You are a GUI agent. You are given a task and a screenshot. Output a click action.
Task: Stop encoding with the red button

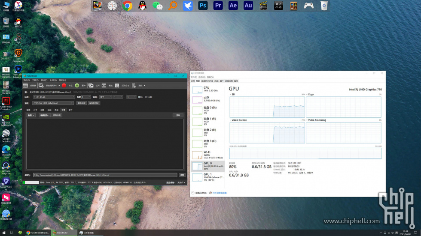(x=64, y=86)
